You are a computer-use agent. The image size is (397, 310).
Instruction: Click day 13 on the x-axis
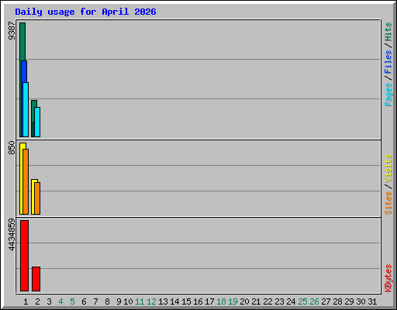(163, 301)
